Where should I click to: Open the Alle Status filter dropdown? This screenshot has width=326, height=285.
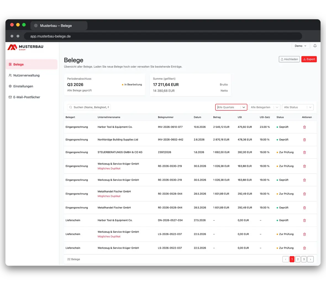click(298, 107)
